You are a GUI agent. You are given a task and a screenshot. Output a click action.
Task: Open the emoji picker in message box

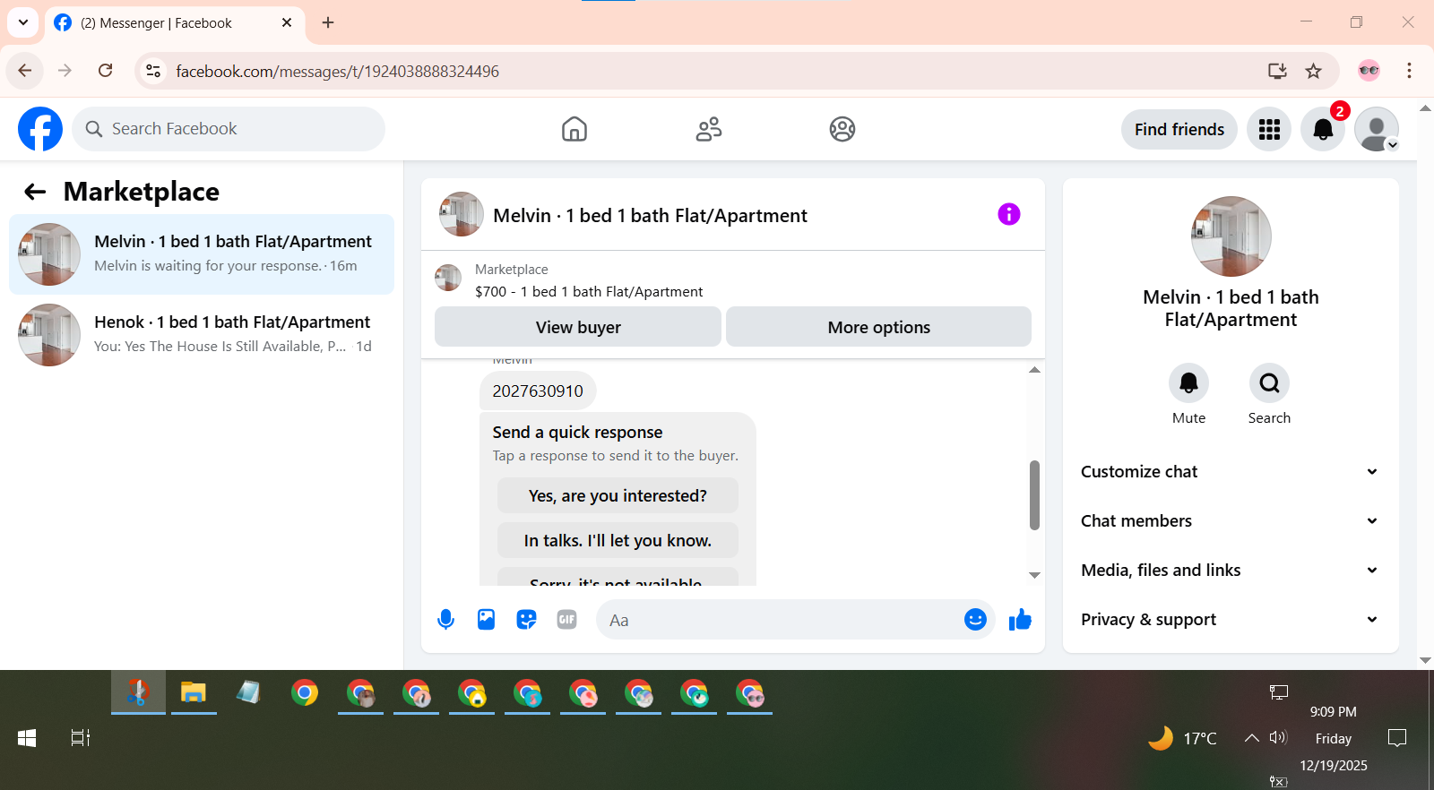(x=975, y=620)
